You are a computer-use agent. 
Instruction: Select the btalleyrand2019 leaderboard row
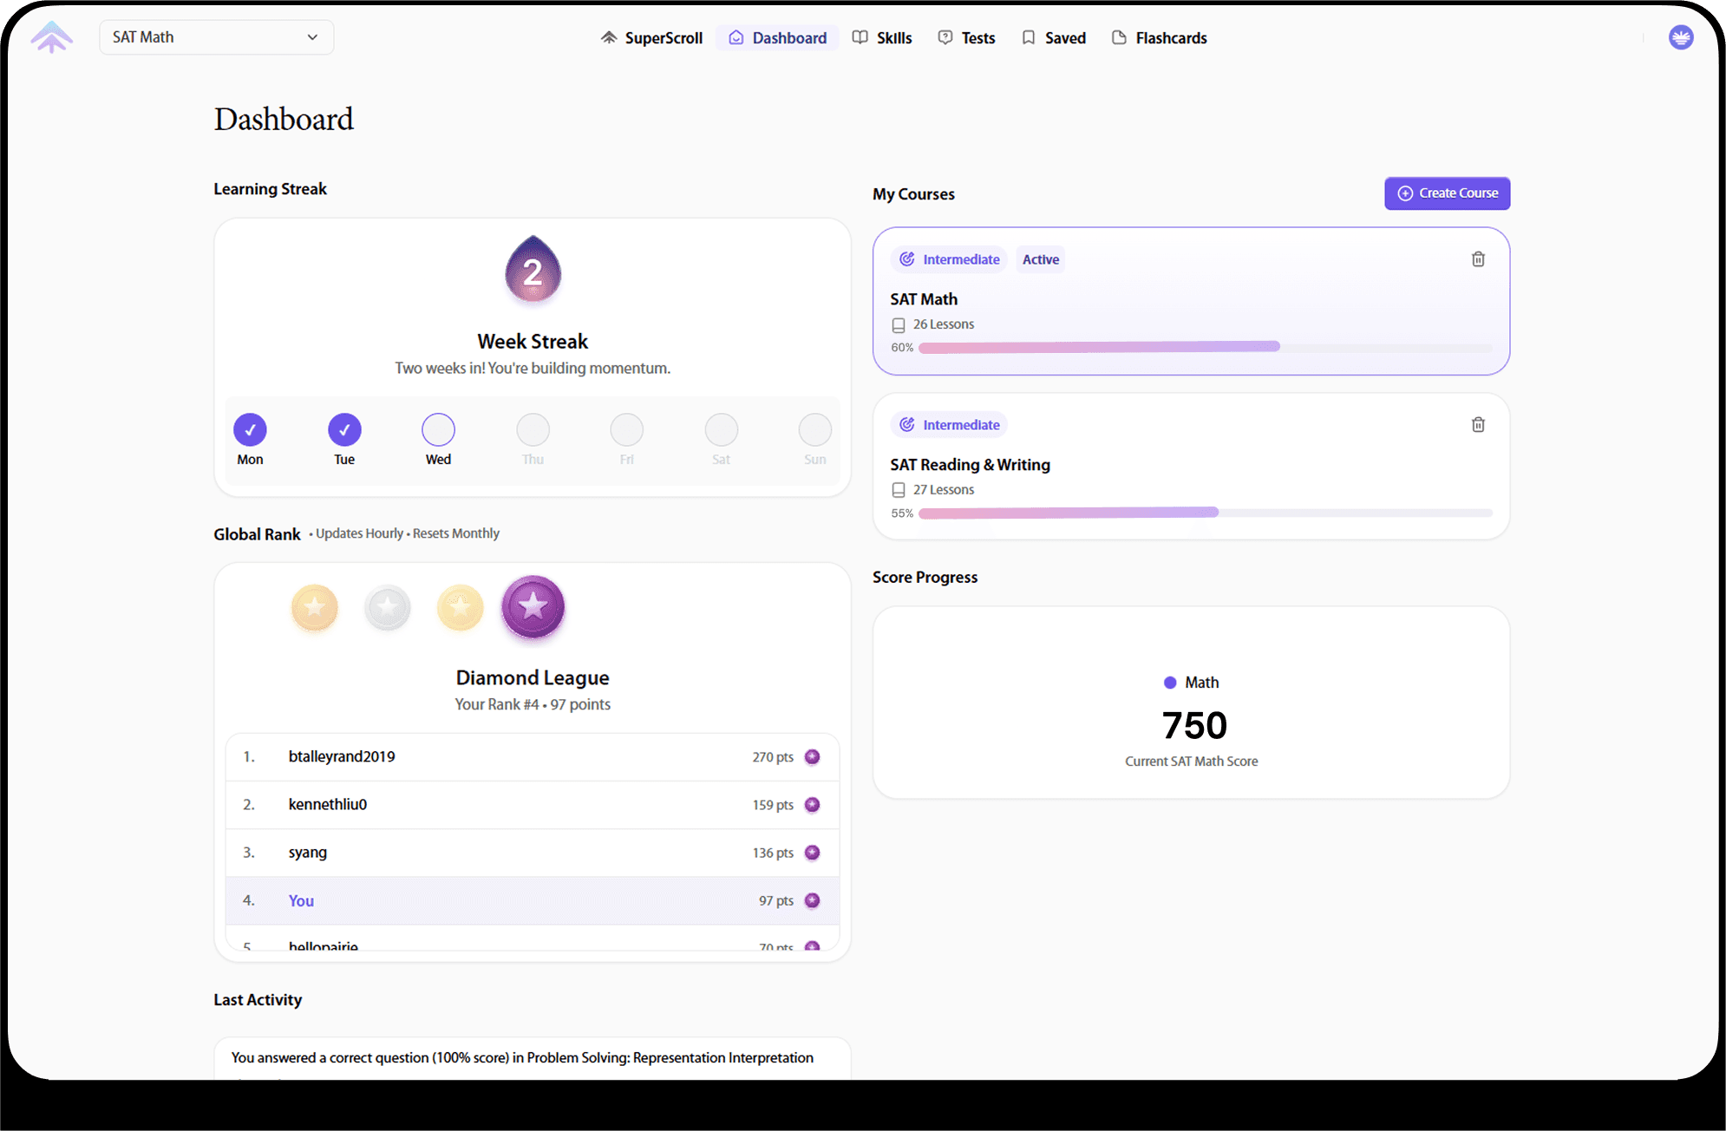[532, 757]
